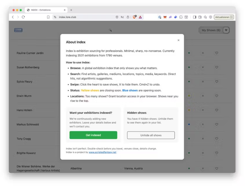The height and width of the screenshot is (186, 245).
Task: Open the My Shows (6) list
Action: click(211, 30)
